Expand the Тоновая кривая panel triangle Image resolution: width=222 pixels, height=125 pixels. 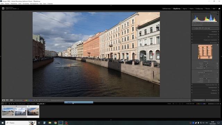[218, 34]
